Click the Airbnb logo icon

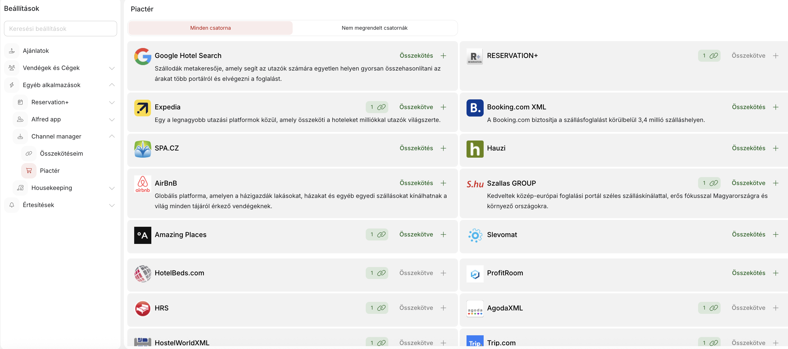142,184
